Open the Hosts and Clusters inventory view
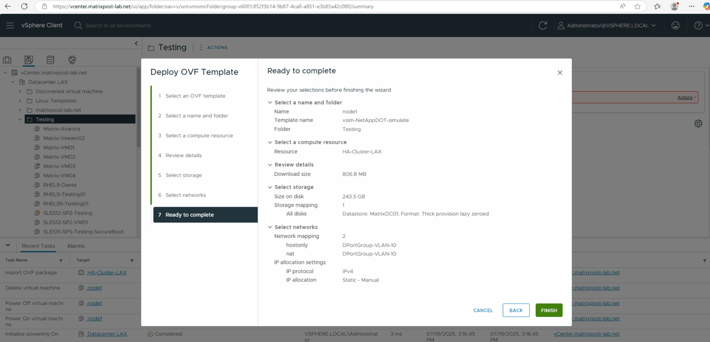The image size is (710, 342). click(x=7, y=60)
